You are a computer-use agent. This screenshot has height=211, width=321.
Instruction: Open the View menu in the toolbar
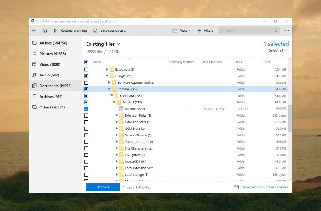182,30
